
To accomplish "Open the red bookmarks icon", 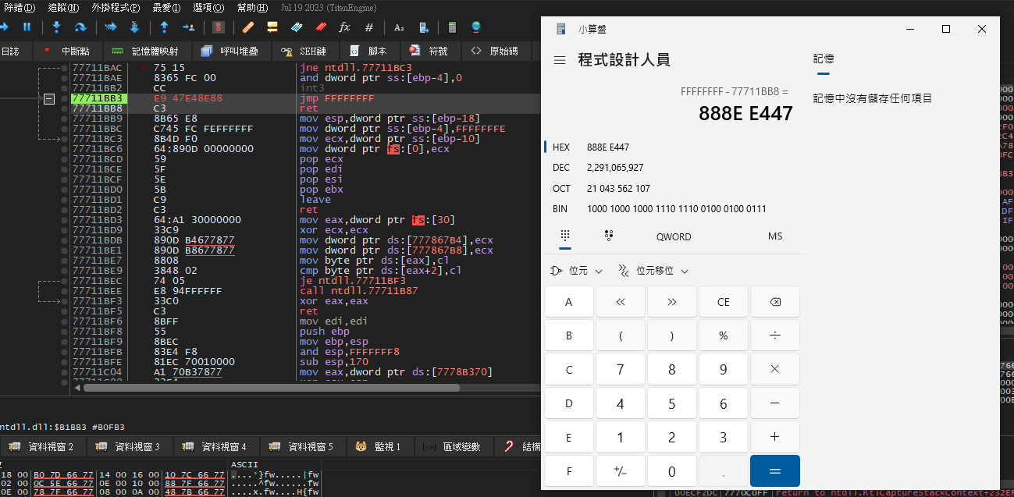I will click(x=321, y=27).
